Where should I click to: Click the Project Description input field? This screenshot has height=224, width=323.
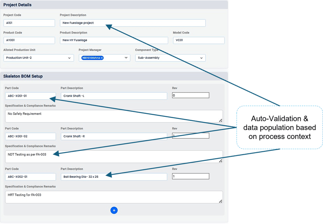(132, 23)
